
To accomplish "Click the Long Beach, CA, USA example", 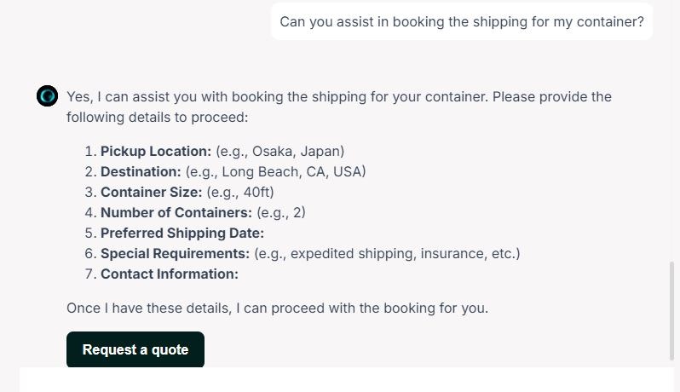I will coord(275,171).
